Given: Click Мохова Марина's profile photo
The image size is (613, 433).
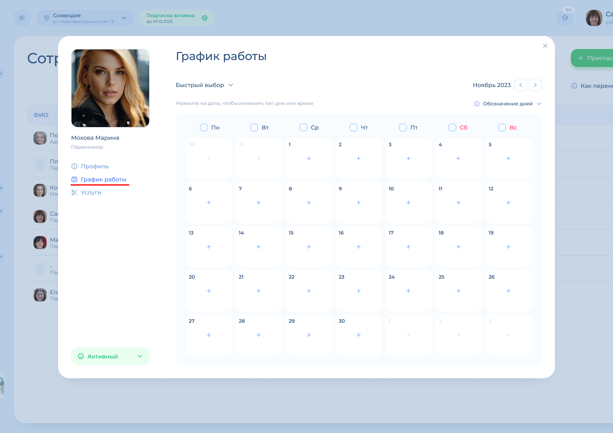Looking at the screenshot, I should 110,88.
